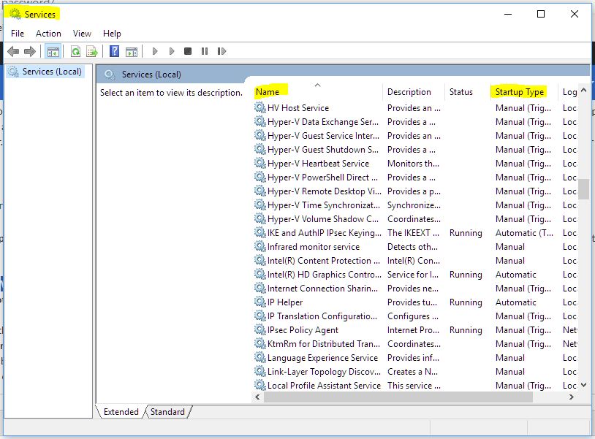Click the horizontal scrollbar right arrow
This screenshot has height=439, width=595.
[x=572, y=397]
